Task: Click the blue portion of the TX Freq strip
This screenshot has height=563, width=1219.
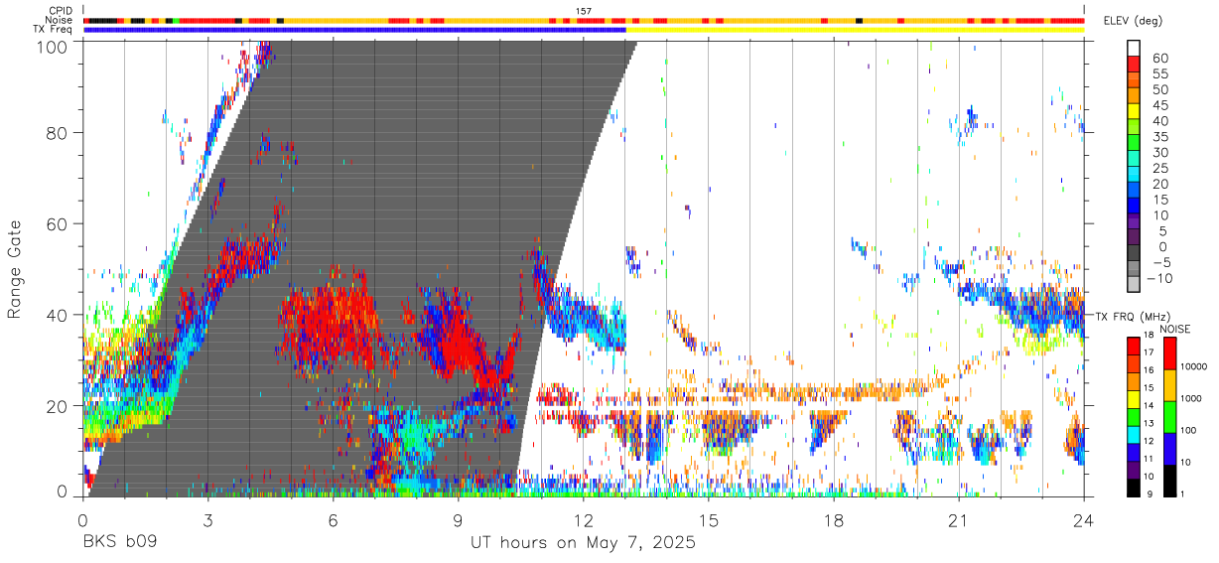Action: (354, 30)
